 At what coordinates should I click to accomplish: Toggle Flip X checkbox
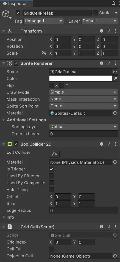point(51,85)
